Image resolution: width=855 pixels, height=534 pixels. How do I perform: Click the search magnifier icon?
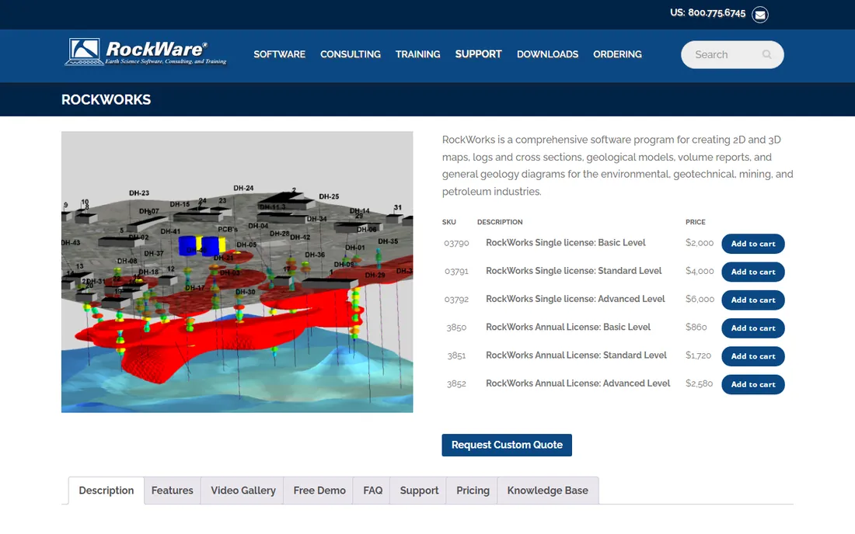coord(766,54)
